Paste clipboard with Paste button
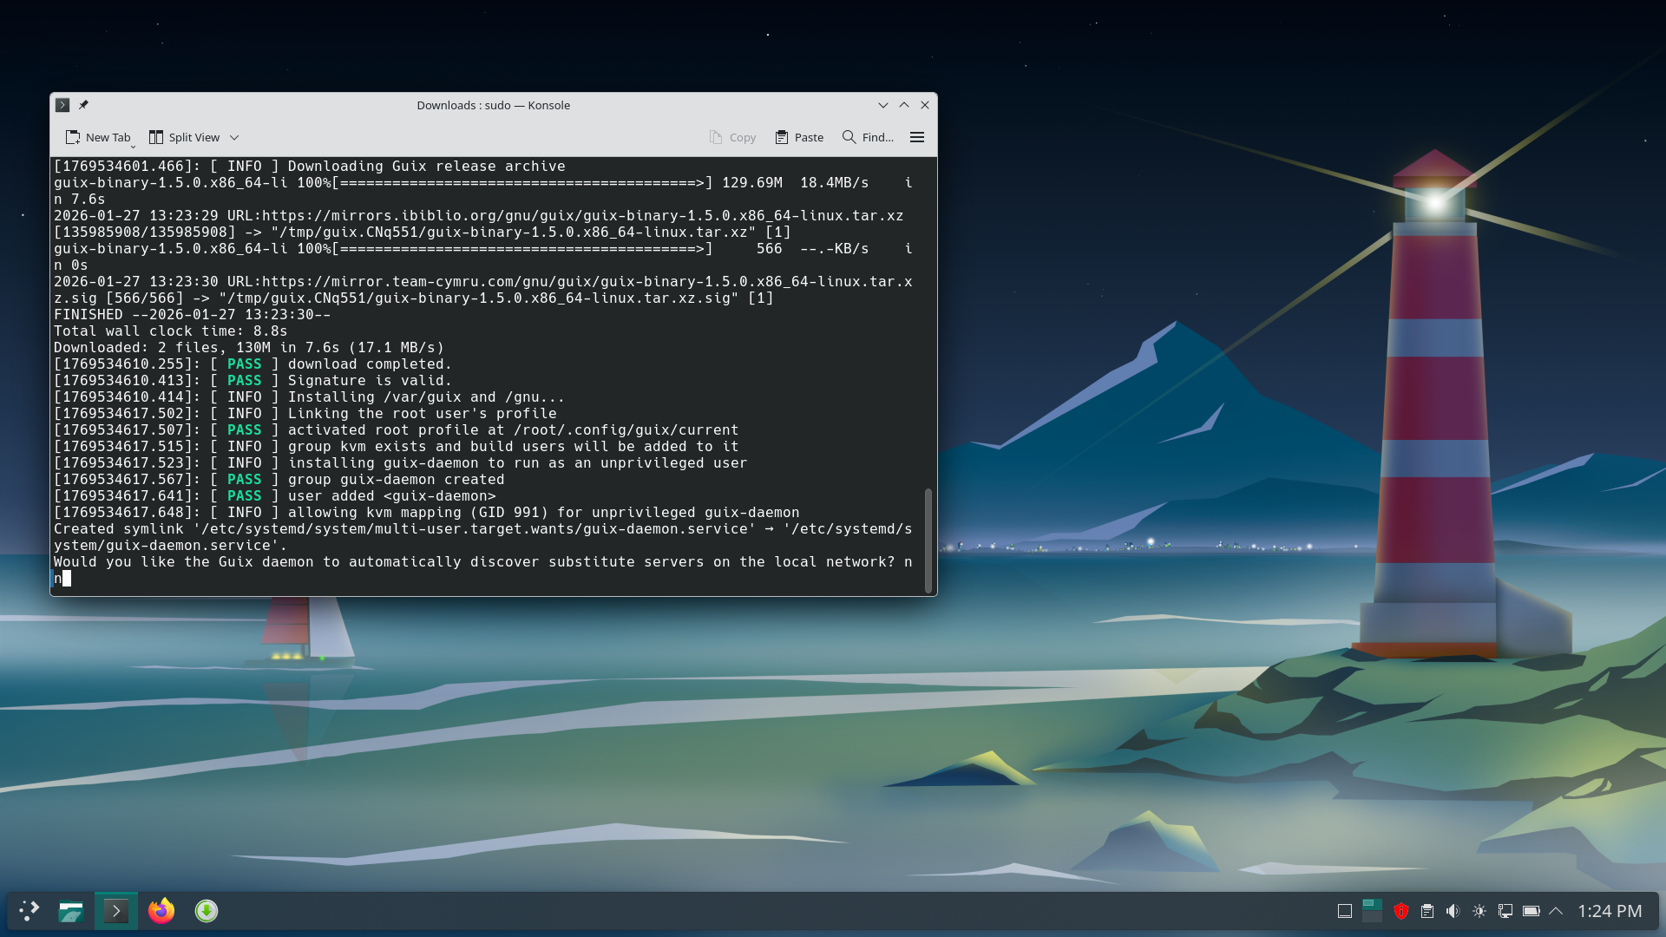Screen dimensions: 1666x937 (799, 137)
